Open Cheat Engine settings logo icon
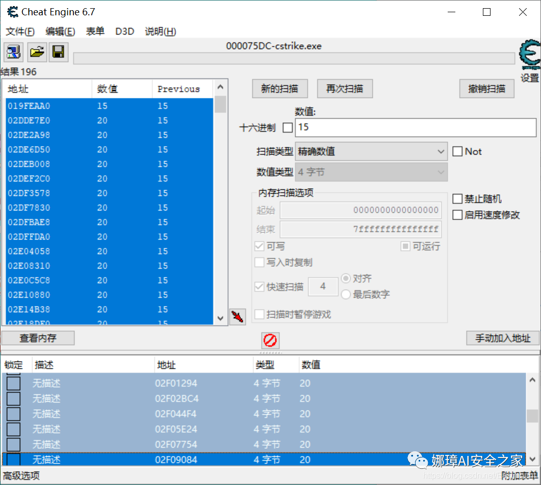This screenshot has width=541, height=485. click(x=530, y=55)
